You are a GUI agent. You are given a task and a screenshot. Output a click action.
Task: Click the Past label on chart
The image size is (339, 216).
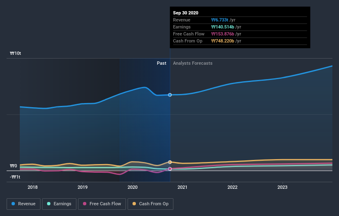[x=161, y=63]
